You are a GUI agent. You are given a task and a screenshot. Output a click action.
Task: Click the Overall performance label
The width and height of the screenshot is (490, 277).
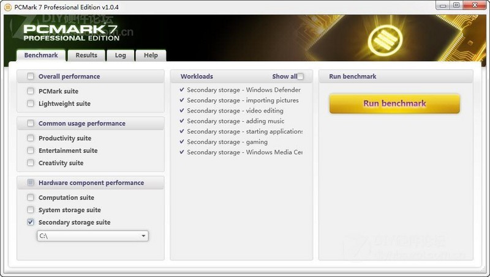(x=69, y=76)
